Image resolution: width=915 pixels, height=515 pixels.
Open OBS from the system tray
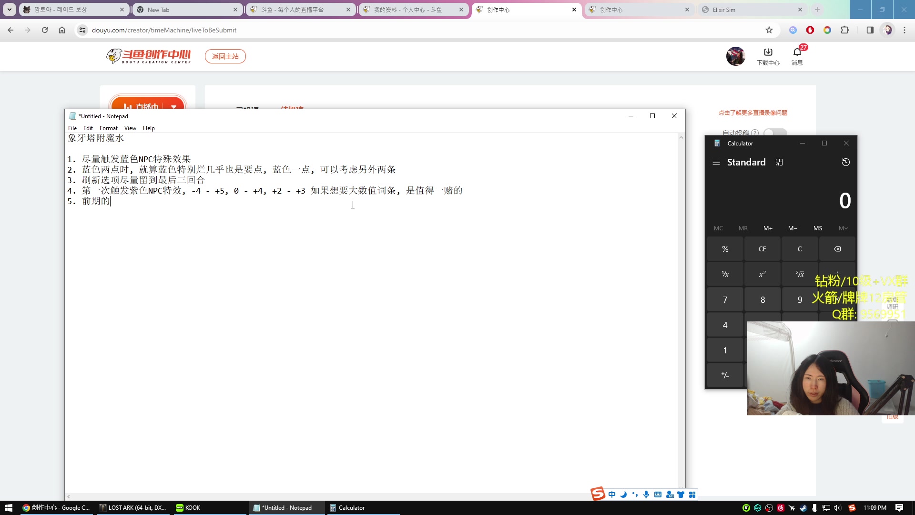point(769,508)
